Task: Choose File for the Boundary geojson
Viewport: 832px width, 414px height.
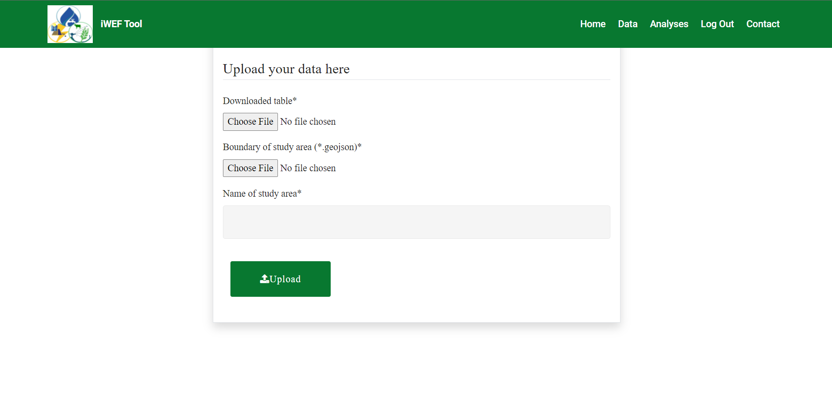Action: pos(250,168)
